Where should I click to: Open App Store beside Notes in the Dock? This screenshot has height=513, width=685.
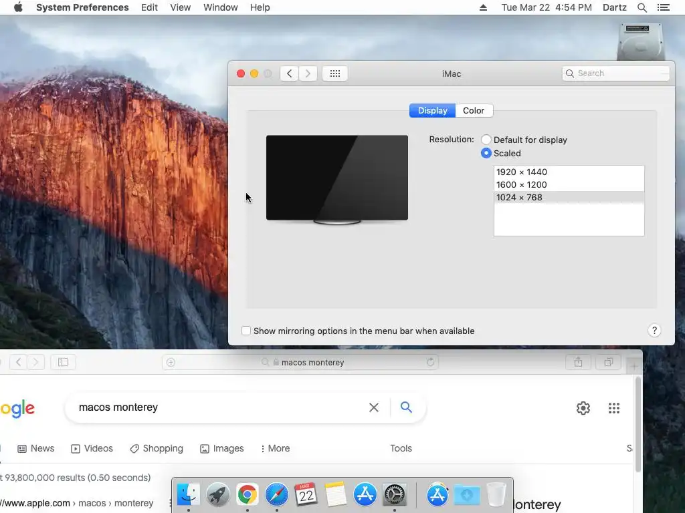coord(365,495)
